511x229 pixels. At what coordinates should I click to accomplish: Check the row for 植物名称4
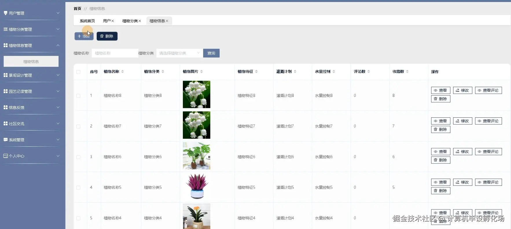point(78,218)
